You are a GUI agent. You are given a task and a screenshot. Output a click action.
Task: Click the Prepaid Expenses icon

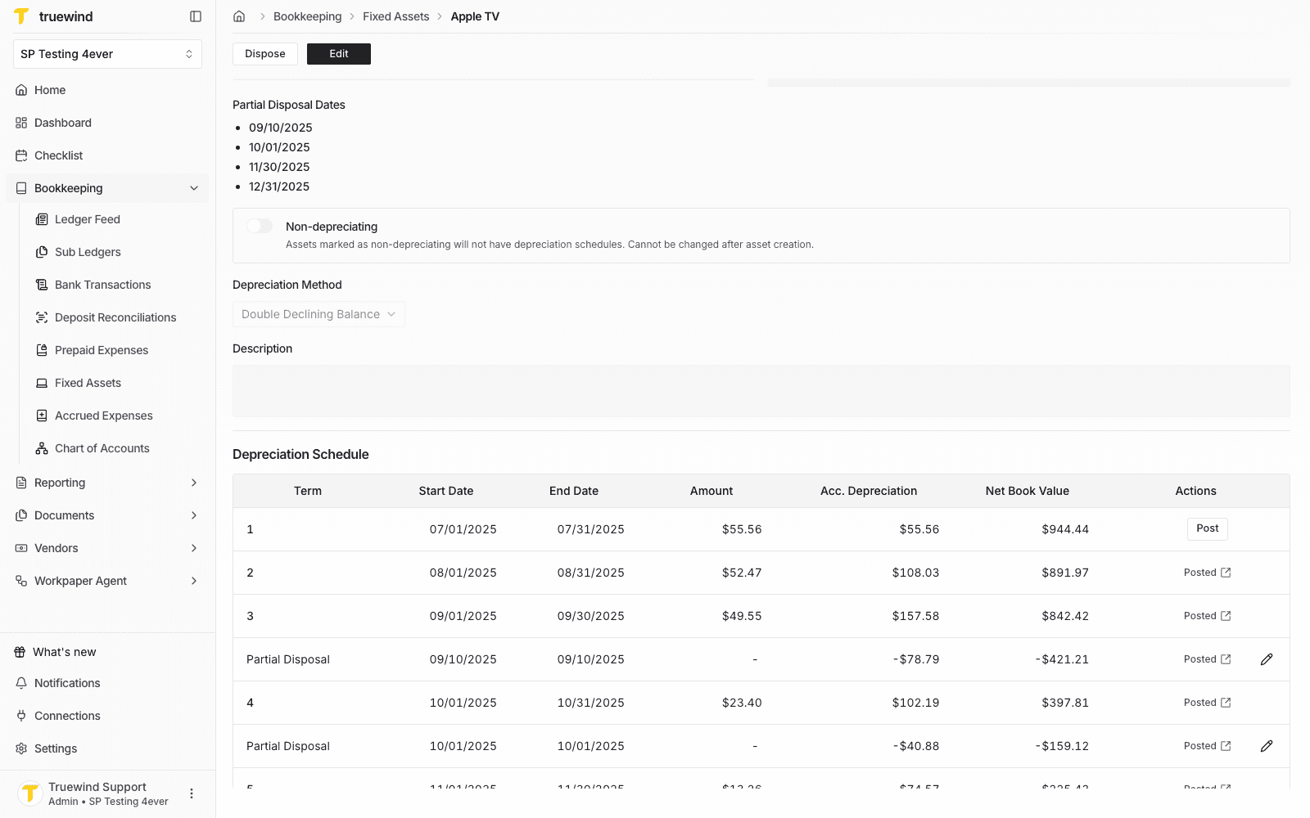coord(42,350)
